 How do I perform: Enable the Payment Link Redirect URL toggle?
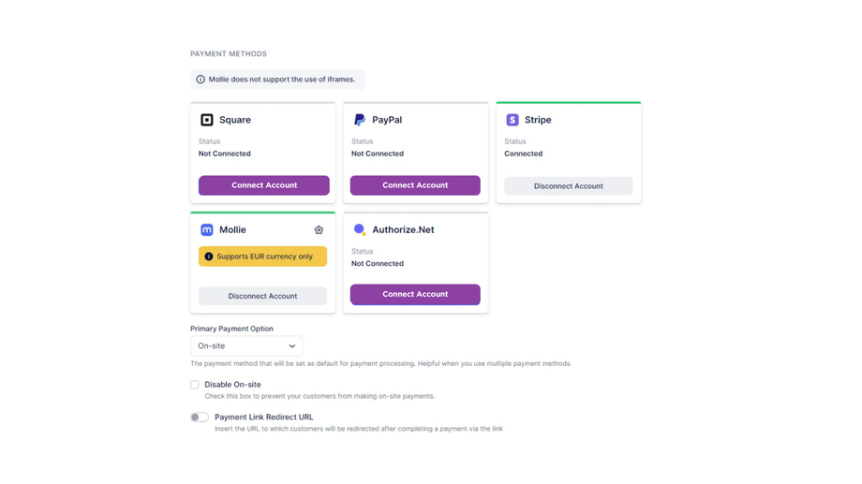click(x=200, y=418)
